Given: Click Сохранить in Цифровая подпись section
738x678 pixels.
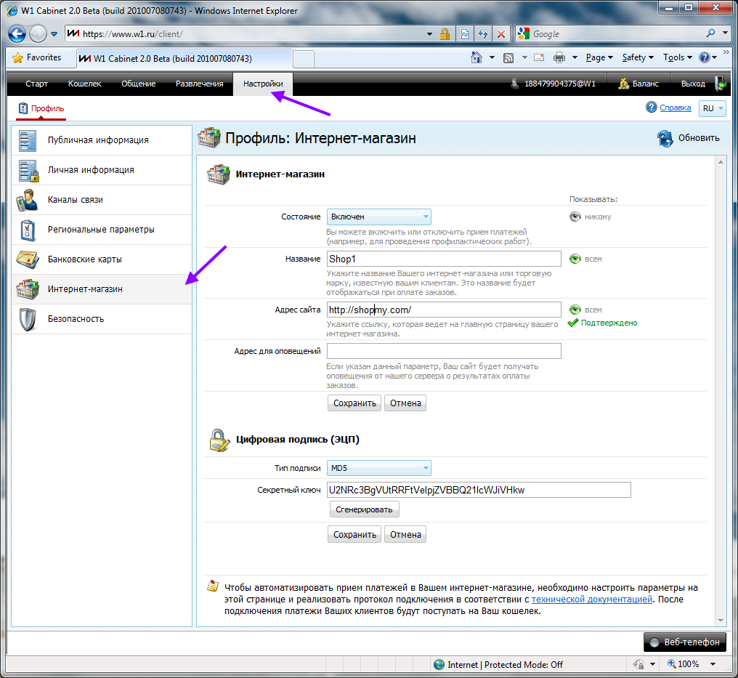Looking at the screenshot, I should [354, 534].
